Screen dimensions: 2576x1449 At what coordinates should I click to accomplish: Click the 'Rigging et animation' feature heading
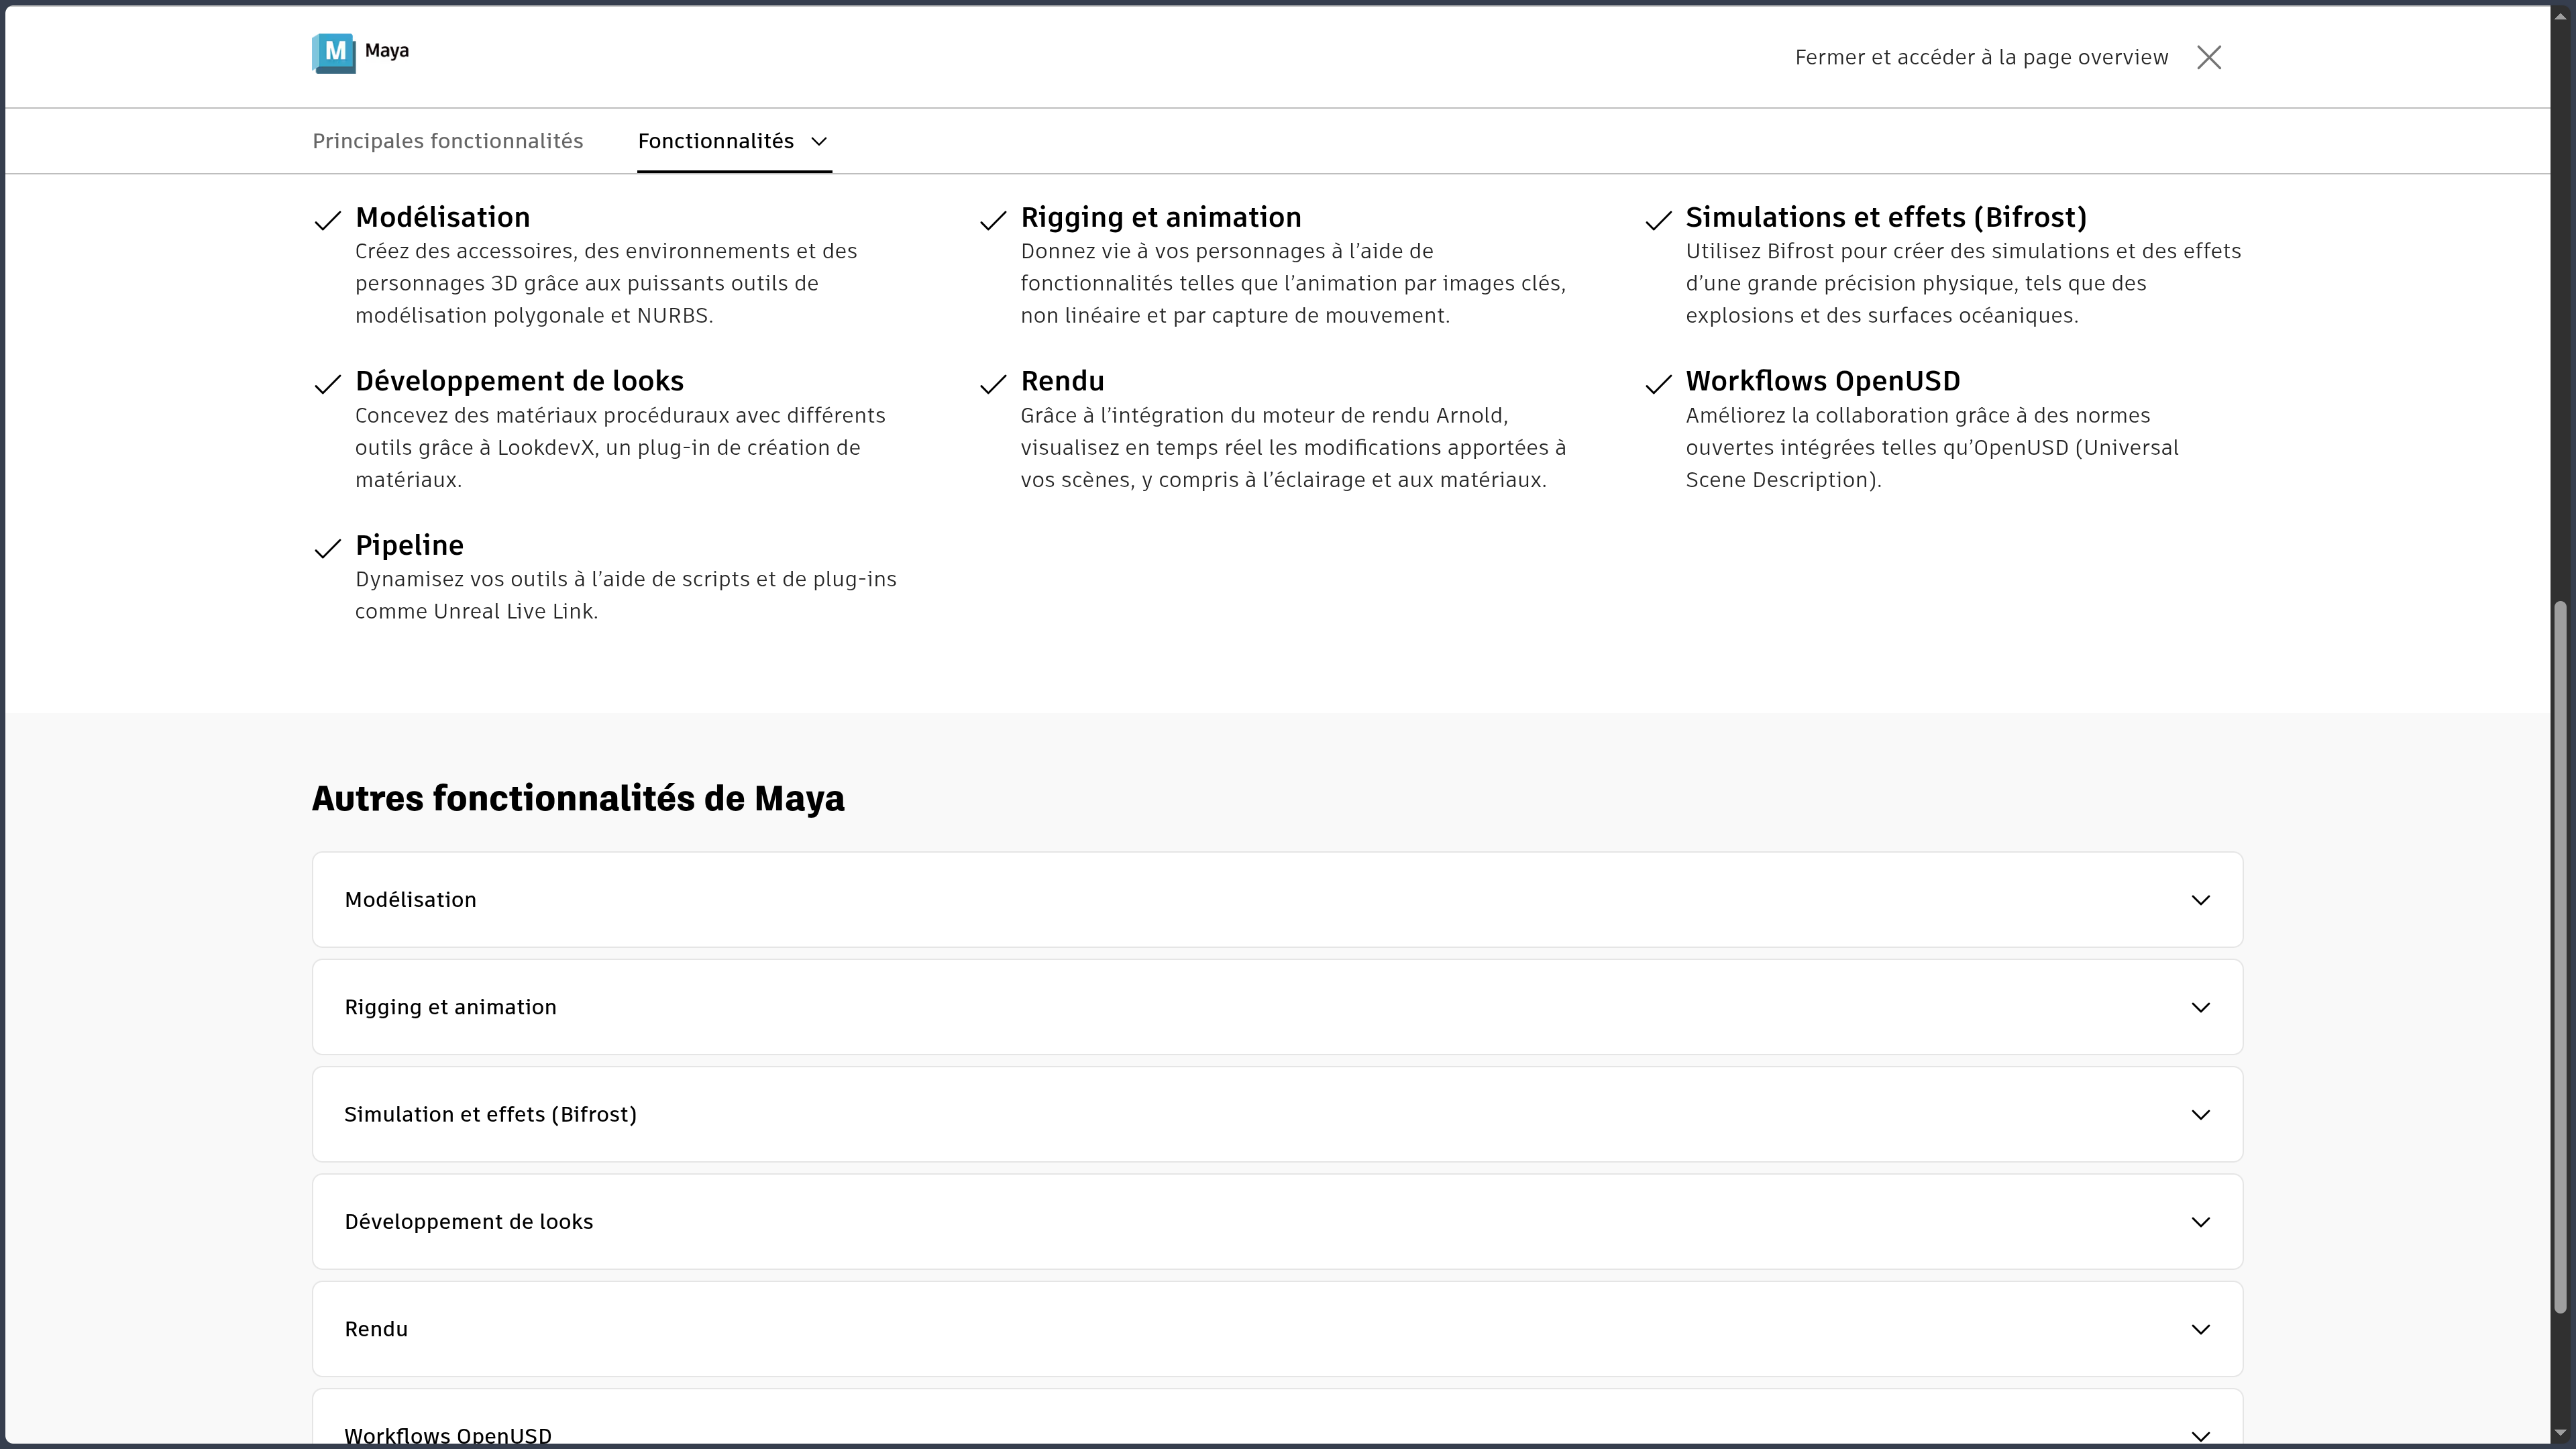(1161, 217)
